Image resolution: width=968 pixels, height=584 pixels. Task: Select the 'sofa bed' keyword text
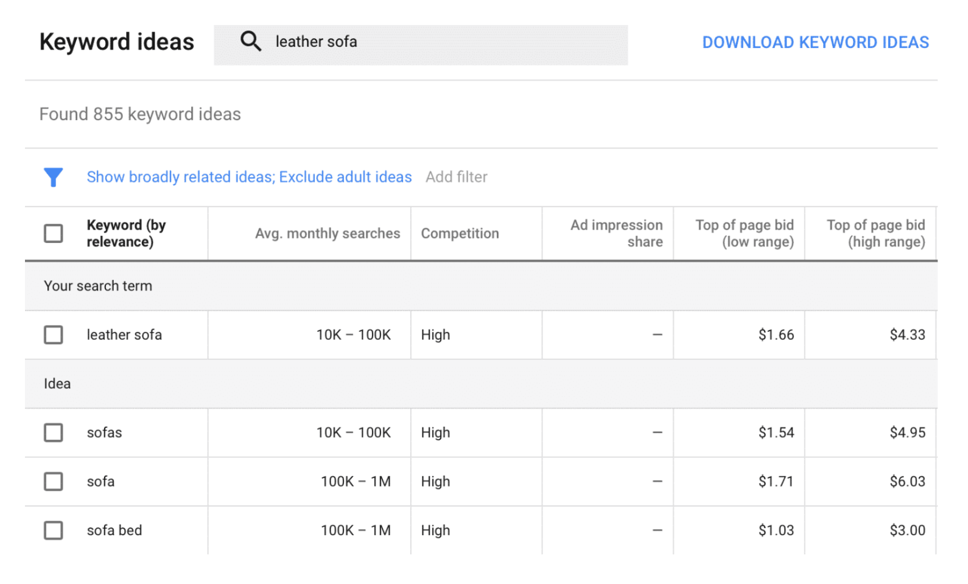click(x=114, y=530)
